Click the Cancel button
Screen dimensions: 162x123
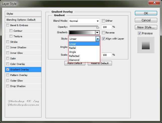[146, 20]
